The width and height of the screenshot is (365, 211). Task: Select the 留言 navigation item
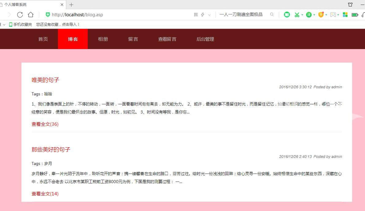point(133,39)
